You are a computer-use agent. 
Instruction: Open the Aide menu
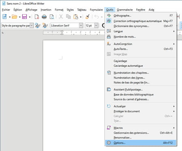151,10
